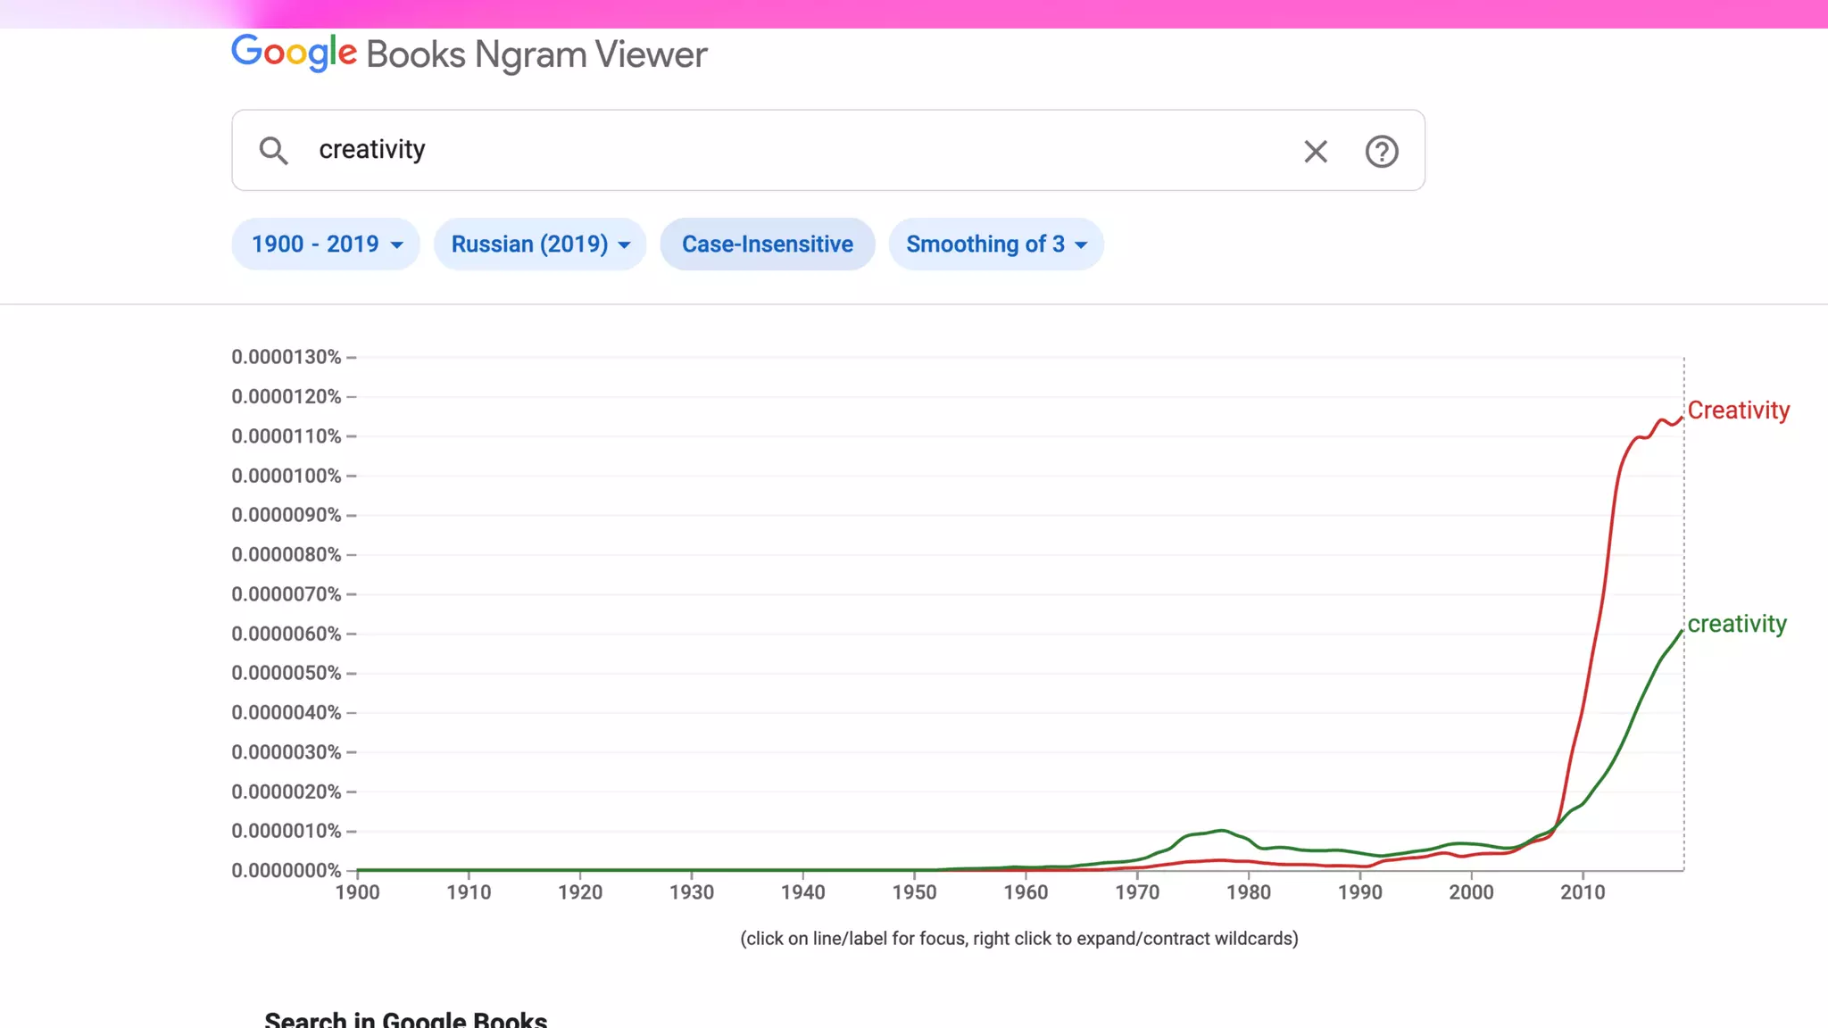Click the arrow next to Smoothing of 3
The width and height of the screenshot is (1828, 1028).
coord(1081,245)
